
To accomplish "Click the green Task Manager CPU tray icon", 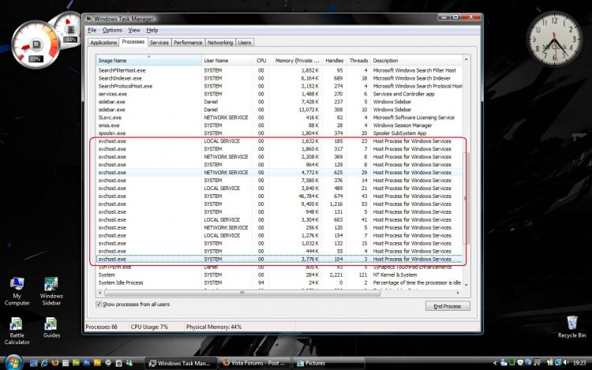I will [512, 362].
